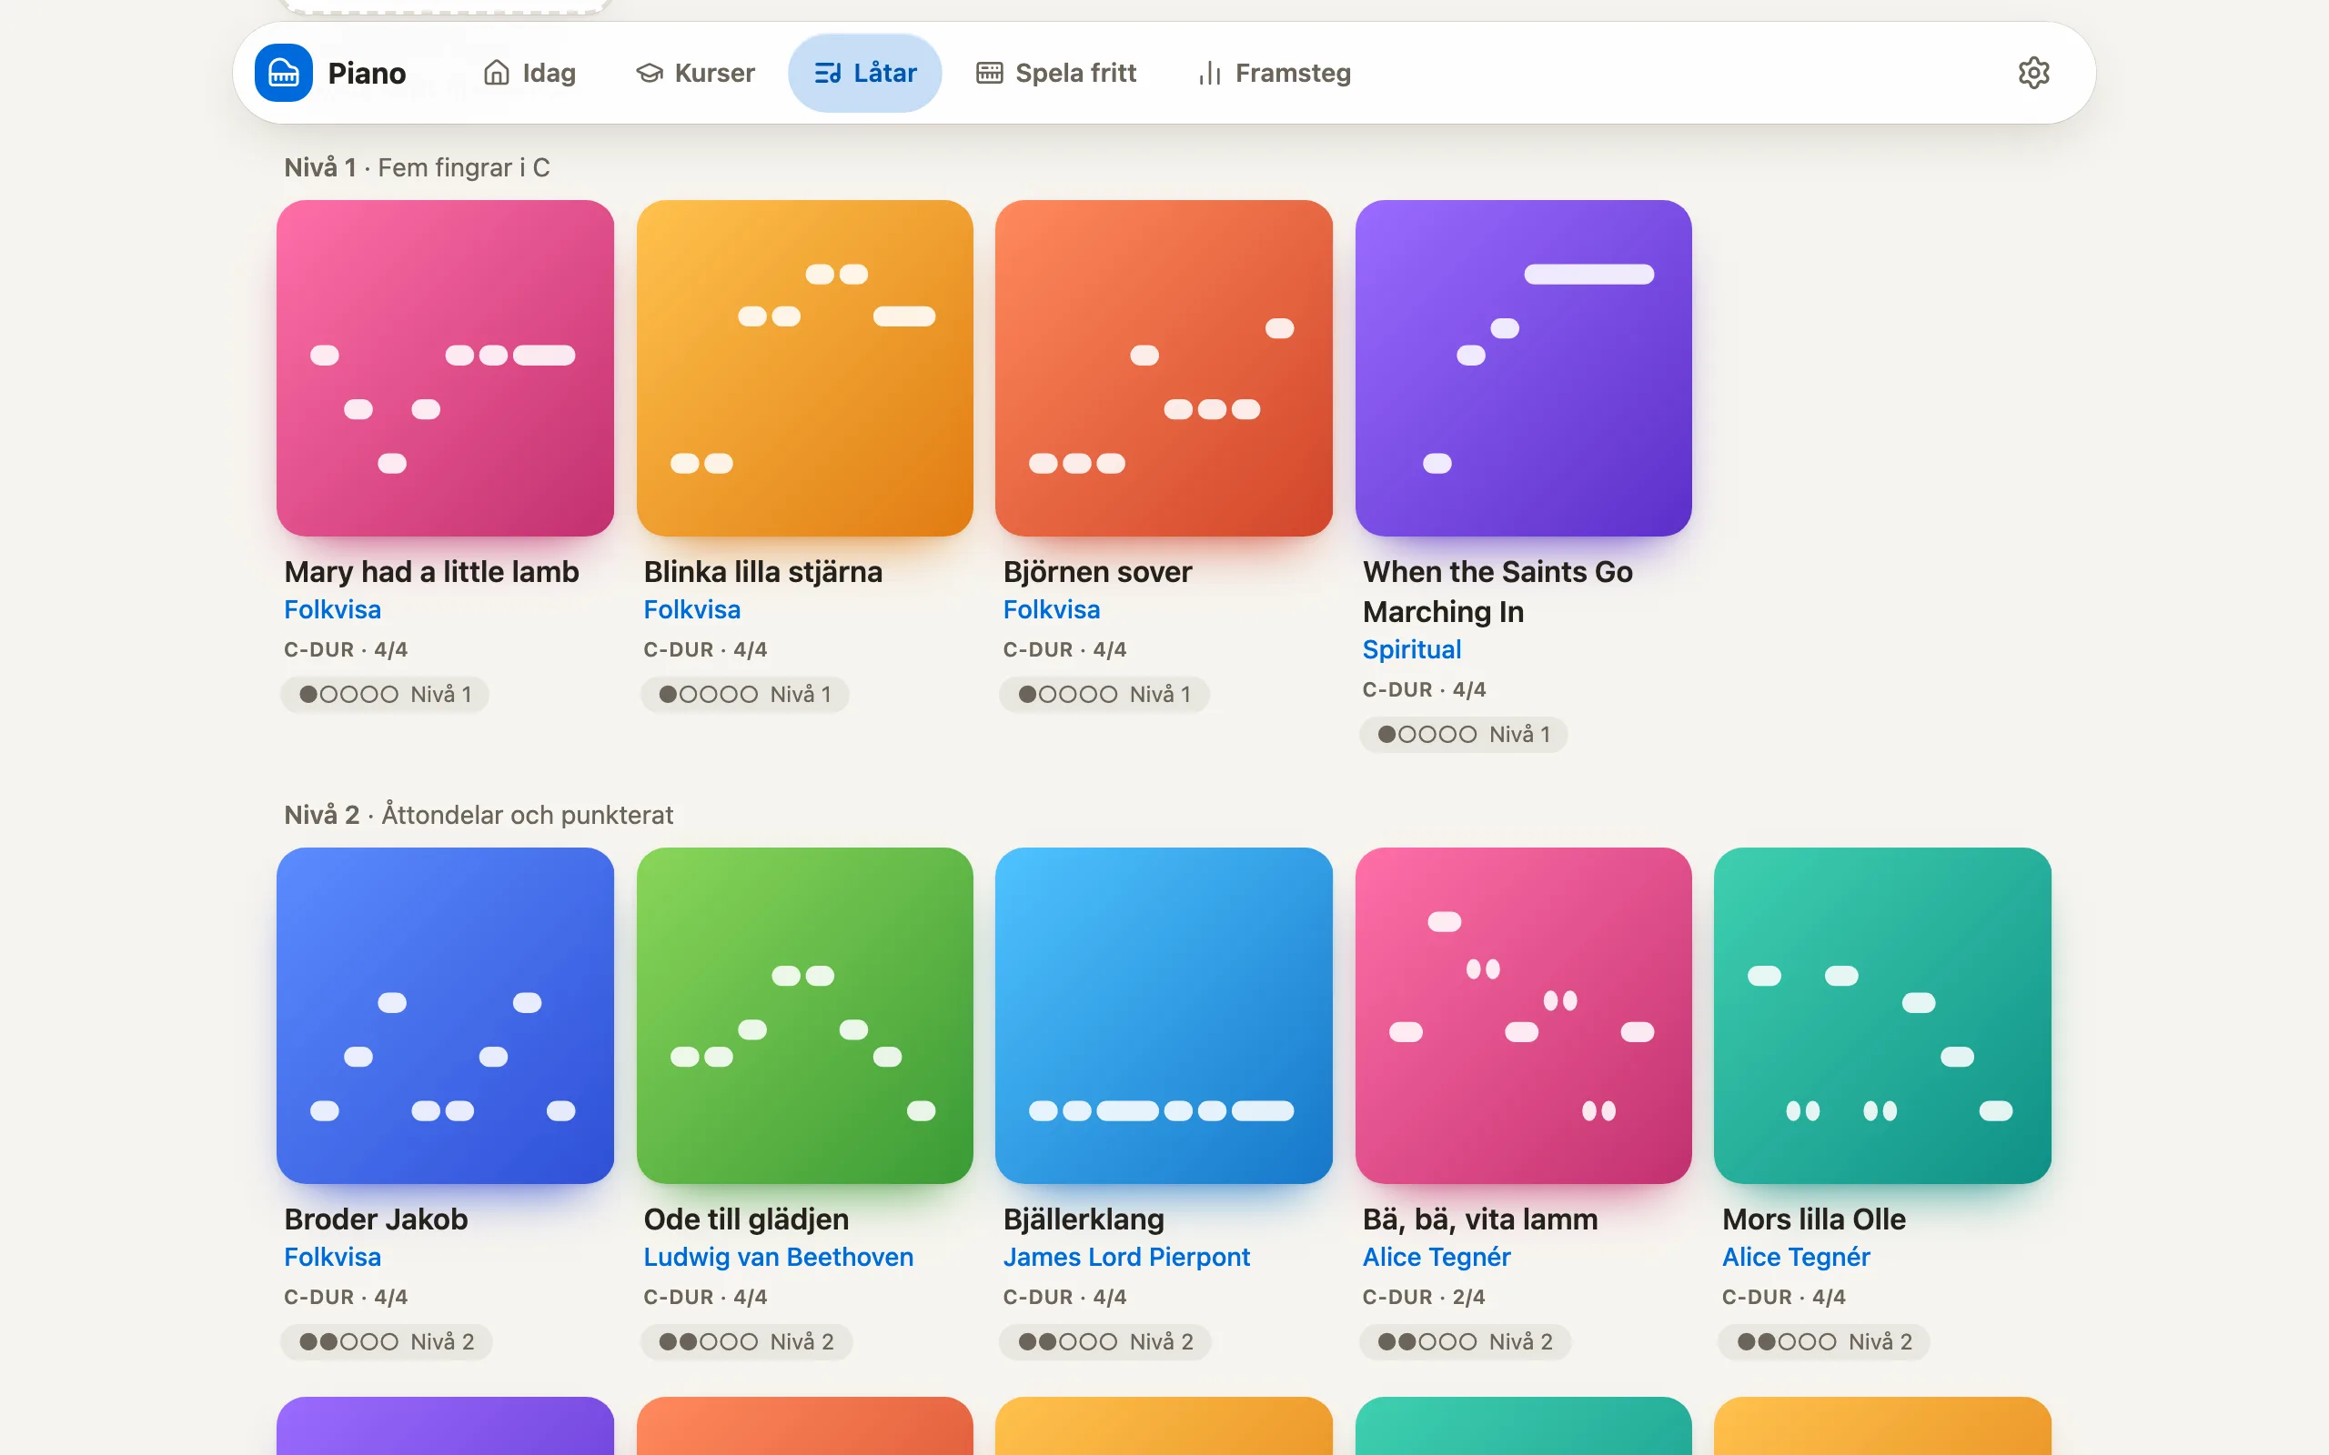Click the Ludwig van Beethoven composer link
The width and height of the screenshot is (2329, 1455).
(x=779, y=1257)
